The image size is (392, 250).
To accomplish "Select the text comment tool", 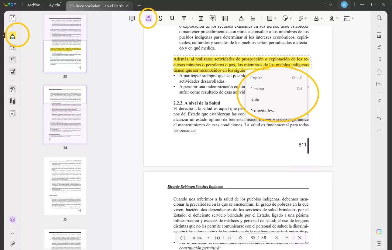I will (x=201, y=19).
